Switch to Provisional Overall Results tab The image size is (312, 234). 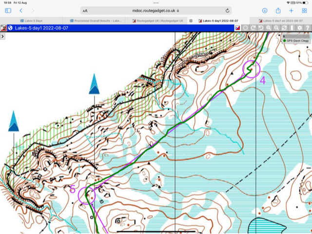click(96, 21)
